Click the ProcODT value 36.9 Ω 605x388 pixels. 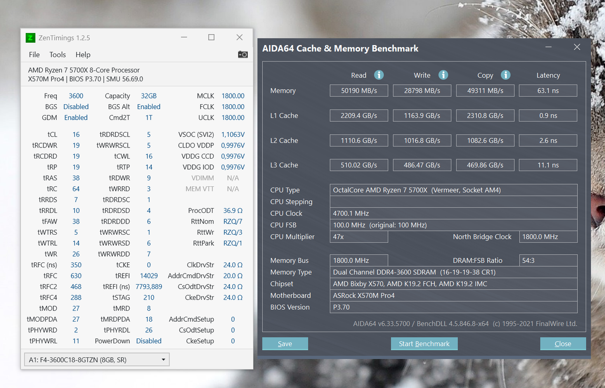pyautogui.click(x=233, y=210)
